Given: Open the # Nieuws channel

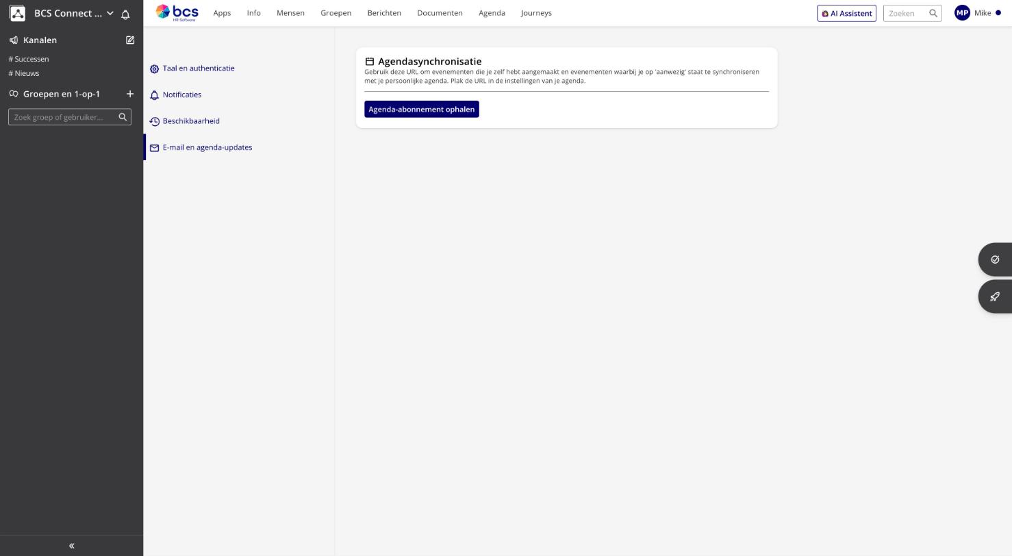Looking at the screenshot, I should pyautogui.click(x=24, y=73).
